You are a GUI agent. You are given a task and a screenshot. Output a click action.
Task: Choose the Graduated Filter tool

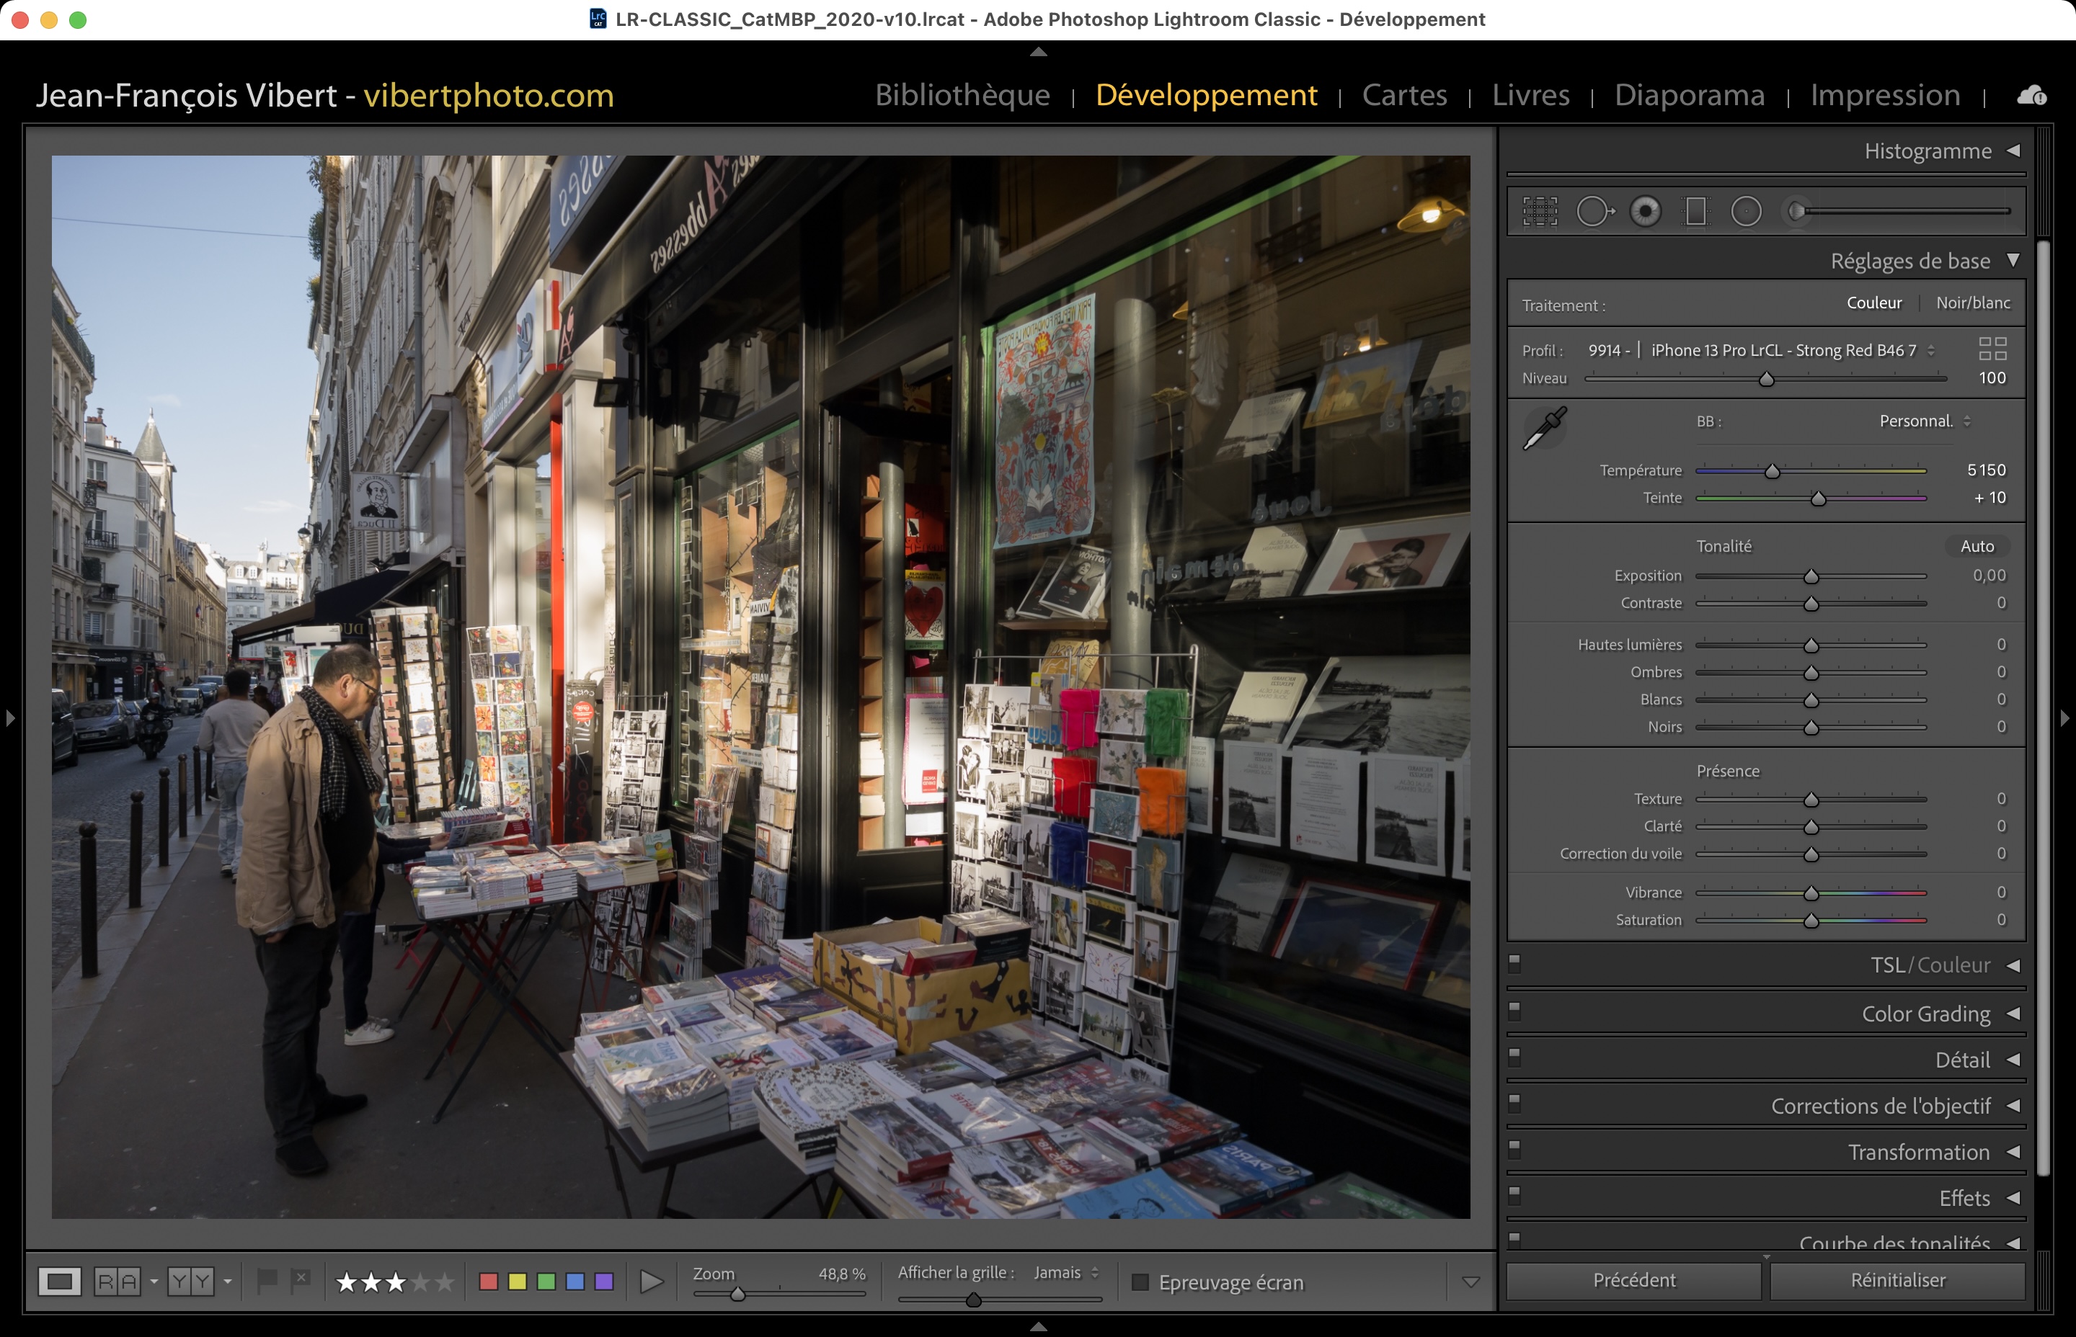click(x=1695, y=211)
